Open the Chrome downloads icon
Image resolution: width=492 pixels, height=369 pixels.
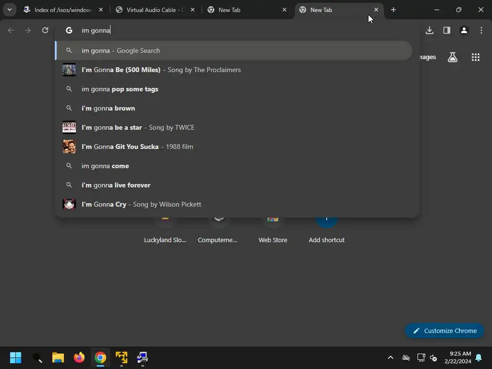(x=430, y=30)
